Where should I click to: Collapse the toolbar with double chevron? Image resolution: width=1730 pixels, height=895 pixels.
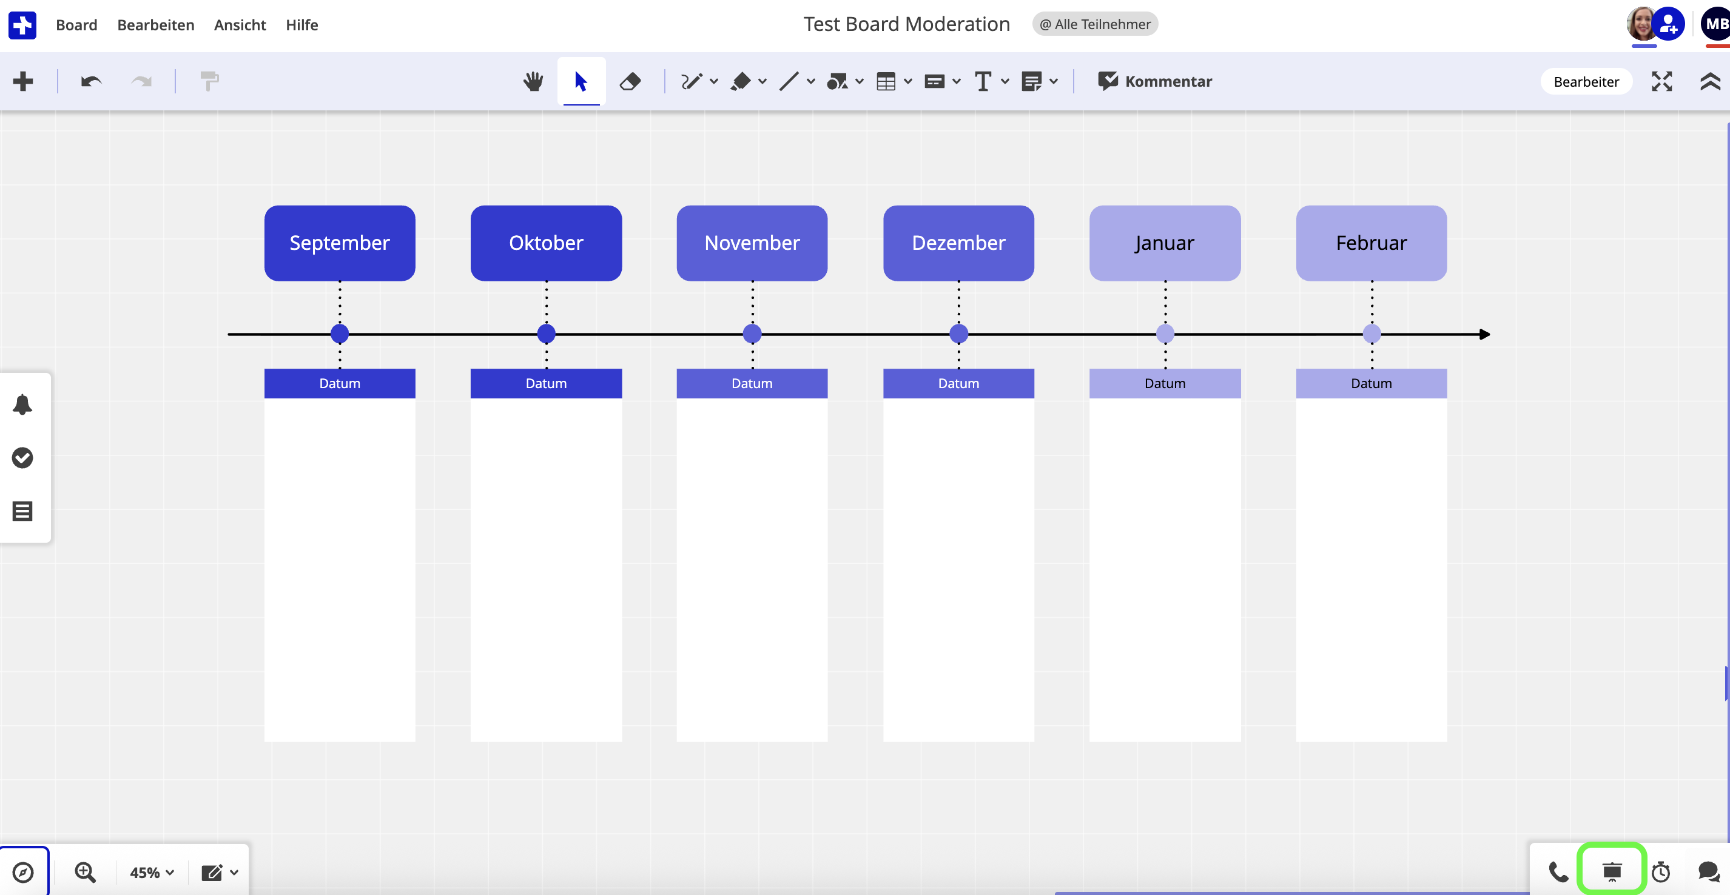pyautogui.click(x=1710, y=81)
